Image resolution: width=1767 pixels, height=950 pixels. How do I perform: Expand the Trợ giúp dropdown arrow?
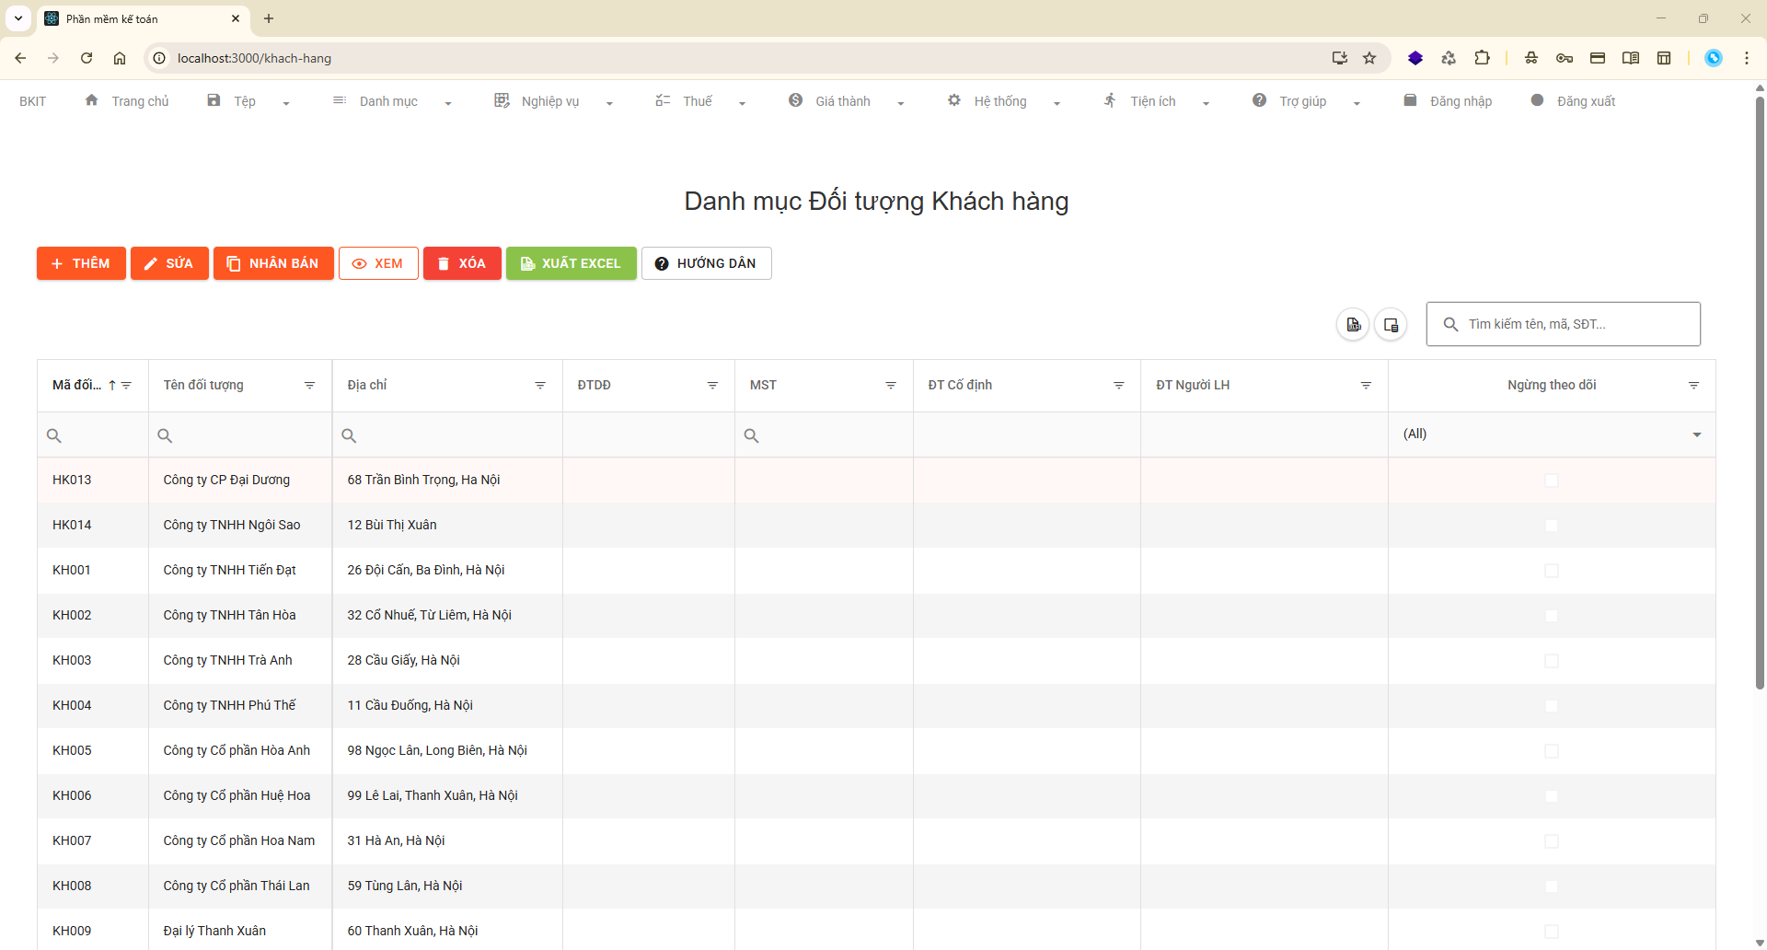click(x=1357, y=103)
